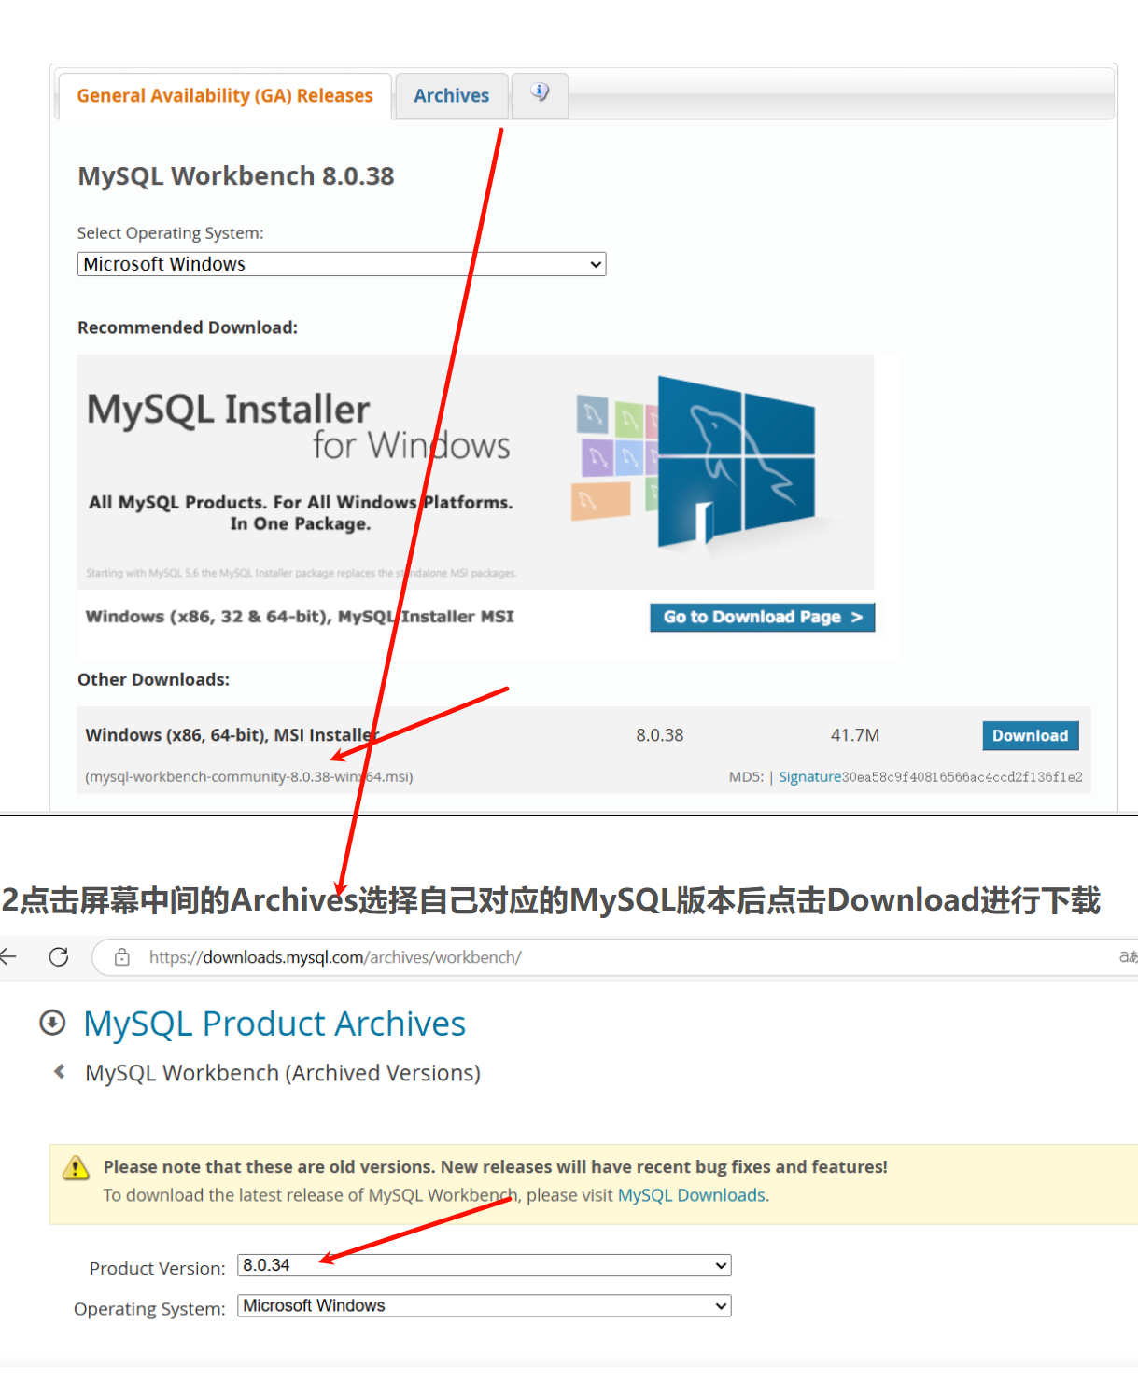Screen dimensions: 1138x1379
Task: Open the info icon tab
Action: [x=540, y=95]
